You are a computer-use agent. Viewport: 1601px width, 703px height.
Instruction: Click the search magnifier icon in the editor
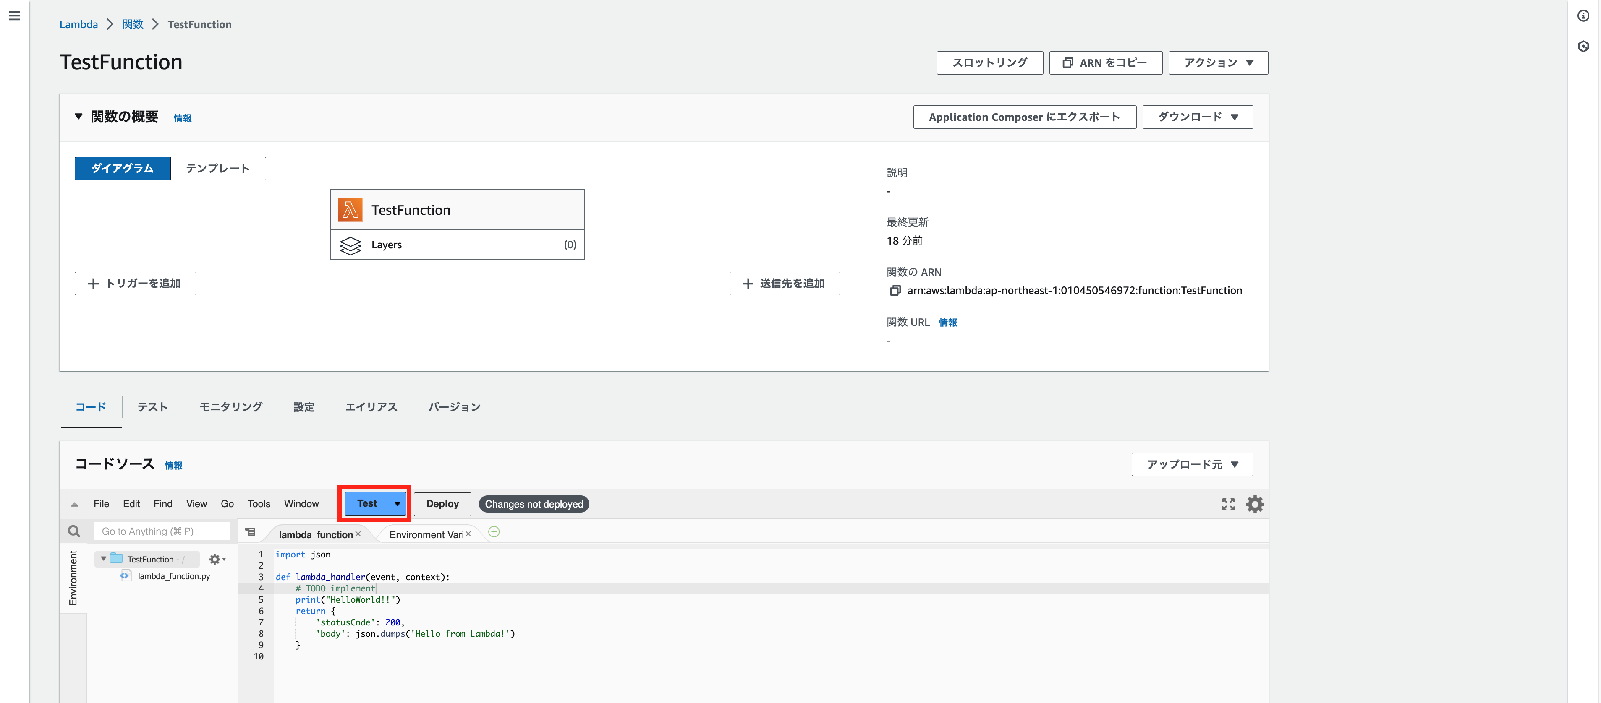(x=74, y=531)
